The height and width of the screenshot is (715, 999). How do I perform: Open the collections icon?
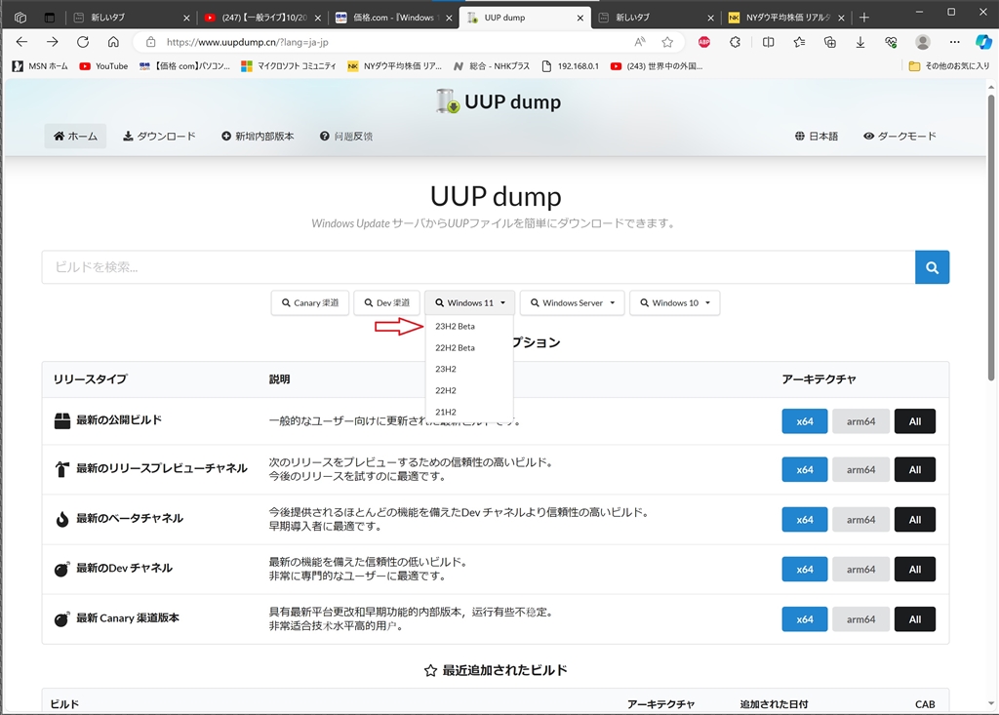[x=829, y=42]
